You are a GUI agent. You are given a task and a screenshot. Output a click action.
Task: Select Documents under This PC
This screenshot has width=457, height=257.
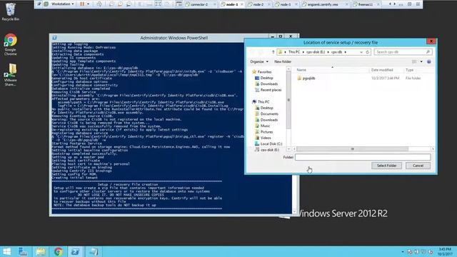click(x=266, y=114)
